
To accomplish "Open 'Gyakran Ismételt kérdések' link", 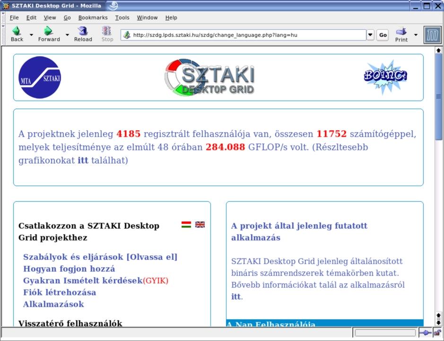I will tap(83, 281).
